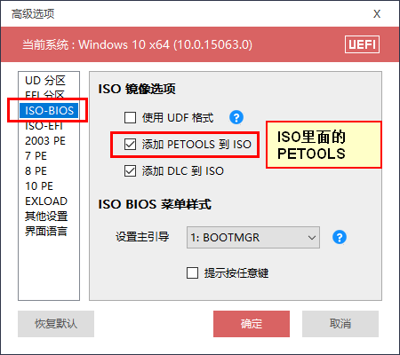Viewport: 400px width, 355px height.
Task: Enable the 使用 UDF 格式 checkbox
Action: (131, 117)
